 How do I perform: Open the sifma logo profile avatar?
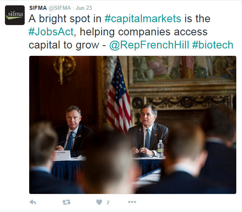(15, 15)
